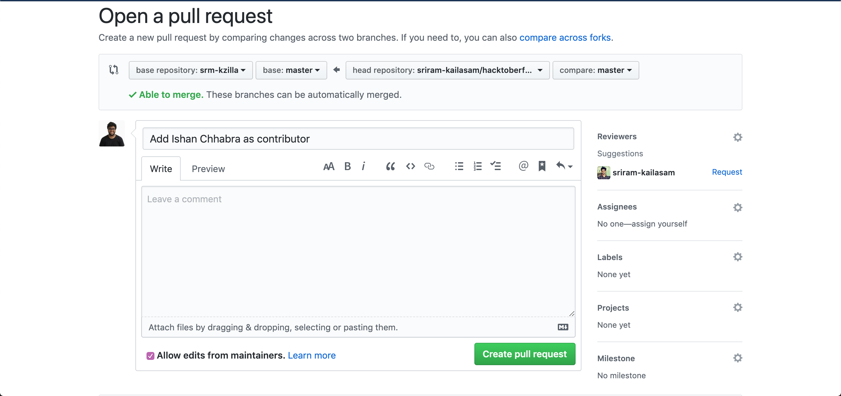Select the Write tab
The image size is (841, 396).
[x=161, y=169]
